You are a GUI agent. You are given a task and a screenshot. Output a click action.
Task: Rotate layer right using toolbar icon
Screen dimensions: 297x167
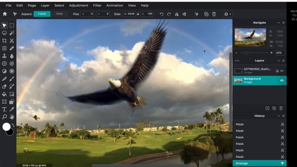pos(169,14)
